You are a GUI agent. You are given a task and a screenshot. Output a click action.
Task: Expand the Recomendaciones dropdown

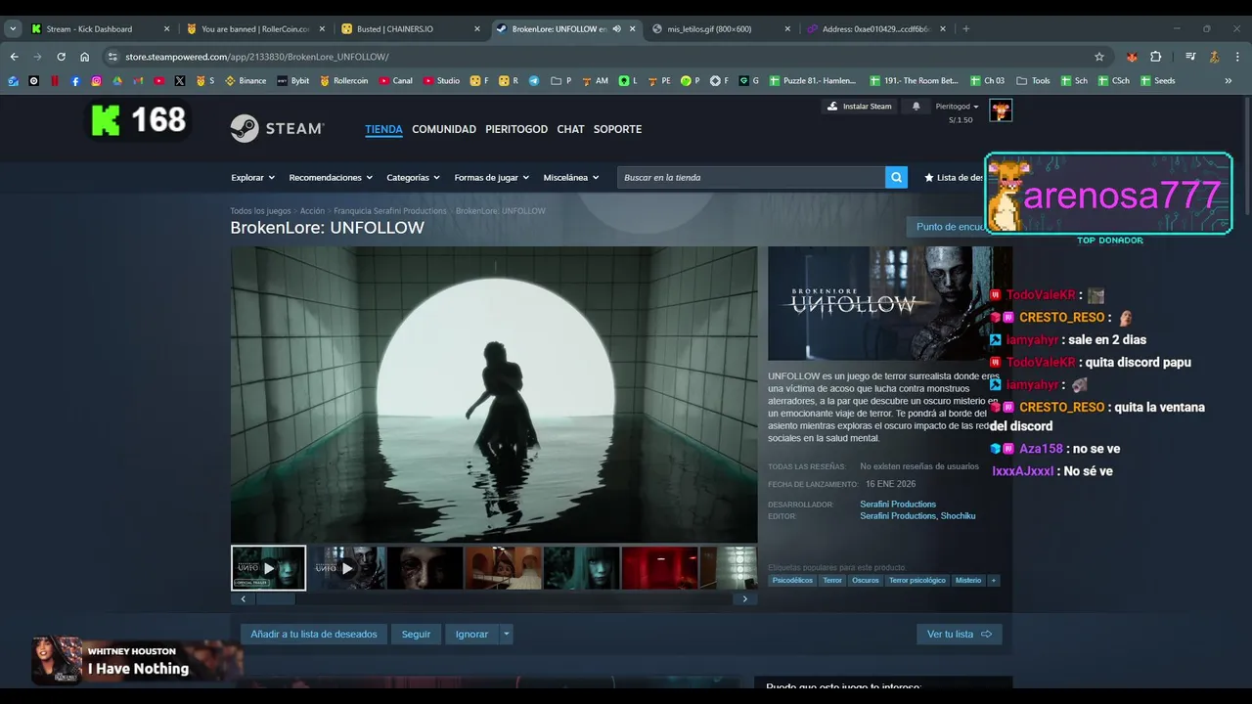point(331,177)
